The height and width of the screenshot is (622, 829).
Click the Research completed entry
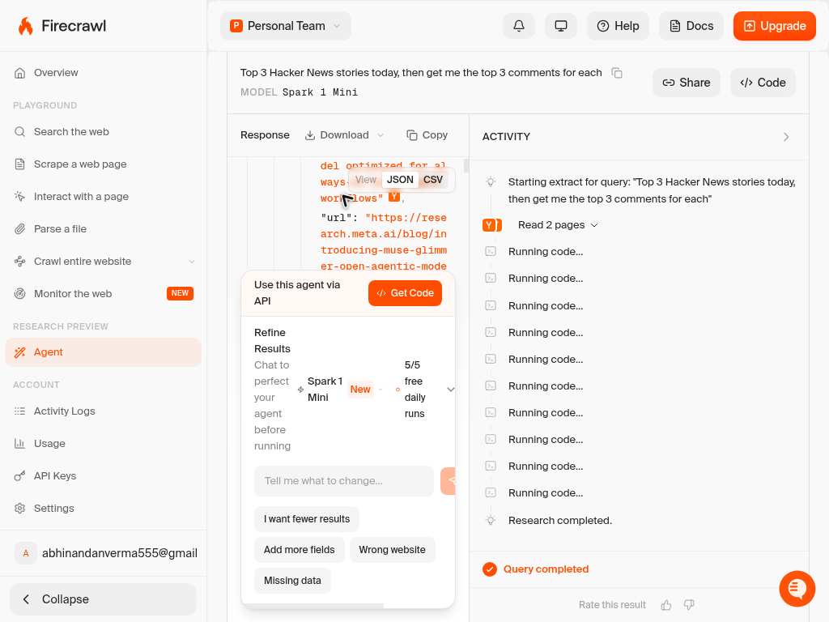tap(560, 521)
